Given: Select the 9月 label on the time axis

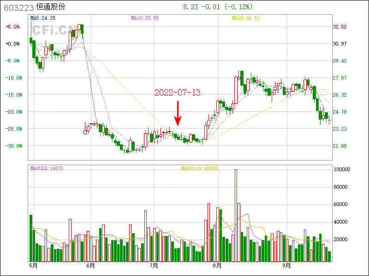Looking at the screenshot, I should tap(286, 266).
